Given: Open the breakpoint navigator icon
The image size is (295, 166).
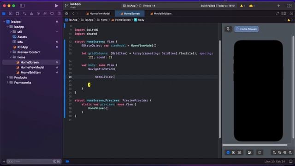Looking at the screenshot, I should pos(52,13).
